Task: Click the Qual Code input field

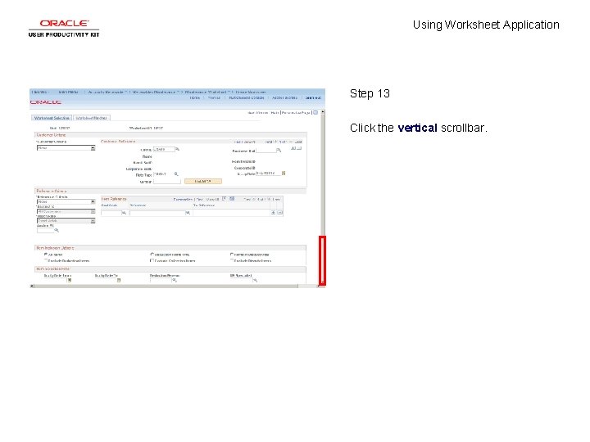Action: [111, 213]
